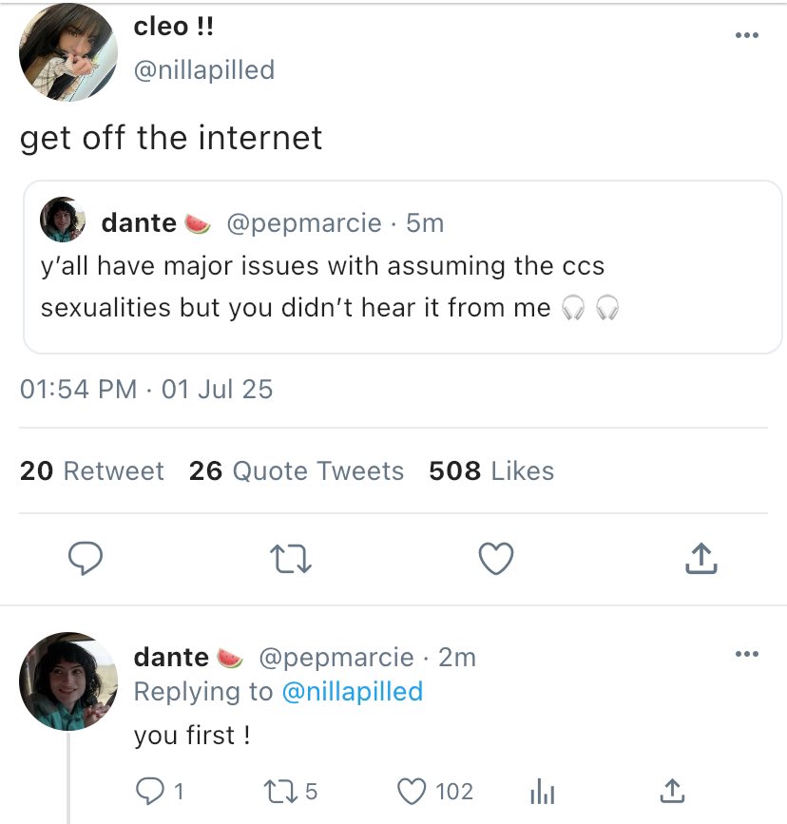Share the main tweet
The height and width of the screenshot is (824, 787).
[701, 559]
